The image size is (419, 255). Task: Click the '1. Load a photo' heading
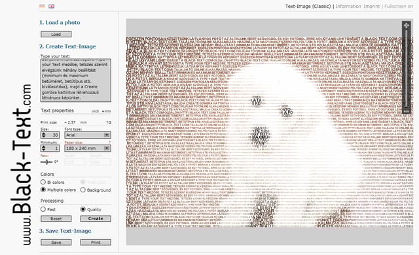coord(60,22)
